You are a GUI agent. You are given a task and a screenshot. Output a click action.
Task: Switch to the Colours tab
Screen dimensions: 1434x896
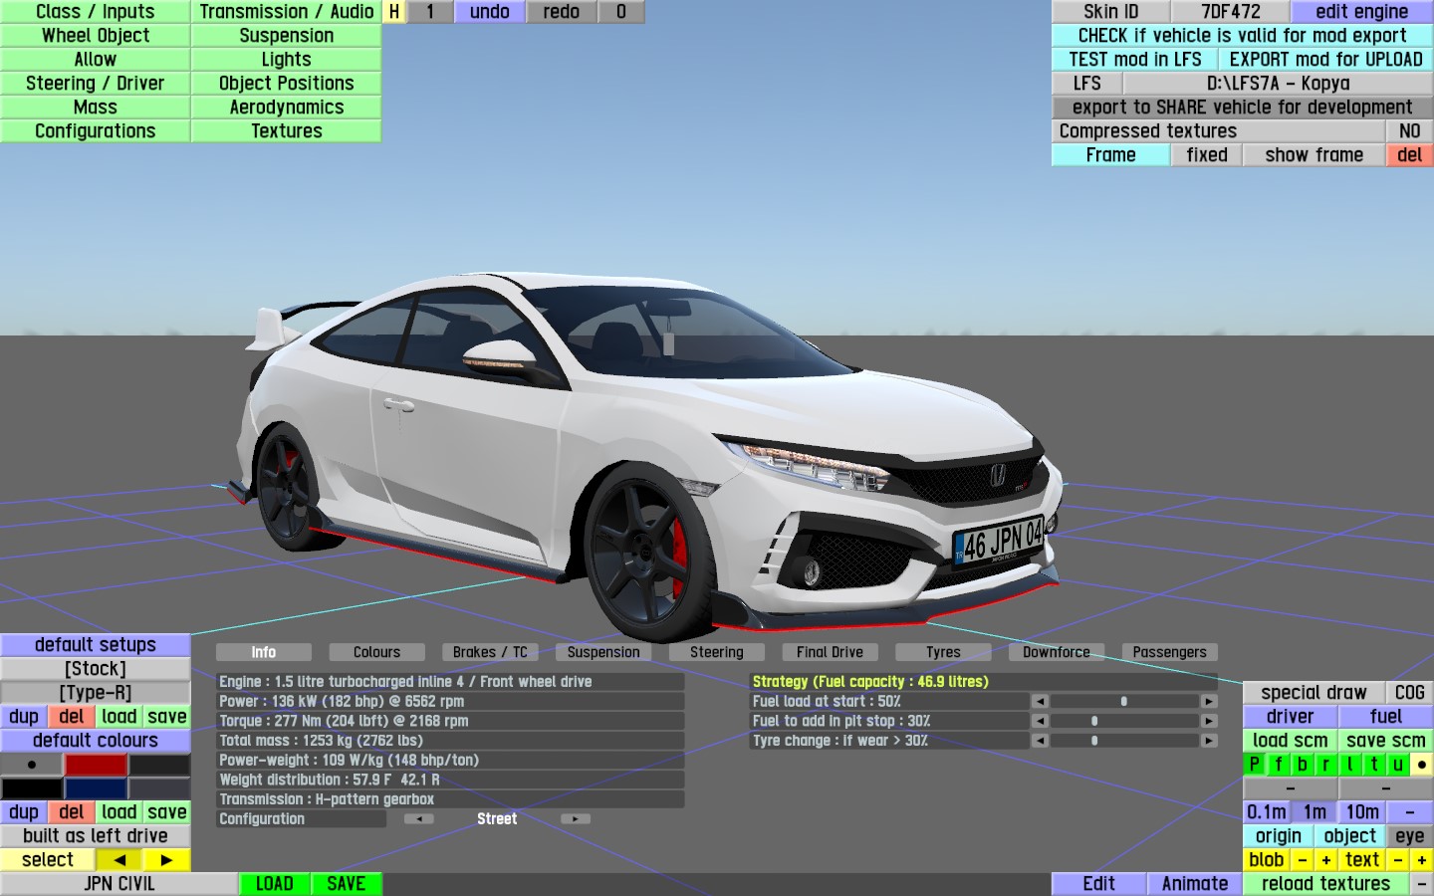[x=376, y=652]
